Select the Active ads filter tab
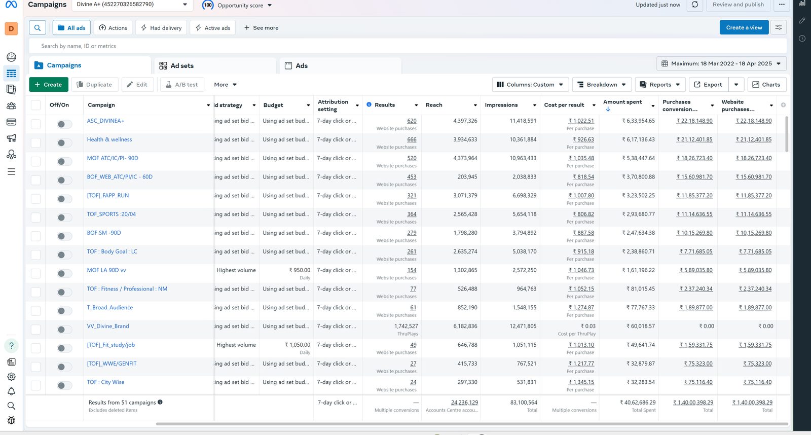The height and width of the screenshot is (435, 811). [213, 28]
